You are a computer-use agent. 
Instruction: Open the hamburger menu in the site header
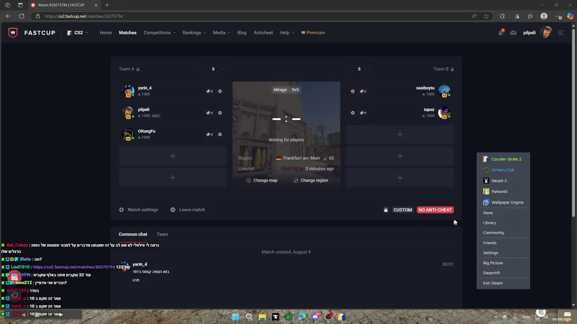[561, 33]
